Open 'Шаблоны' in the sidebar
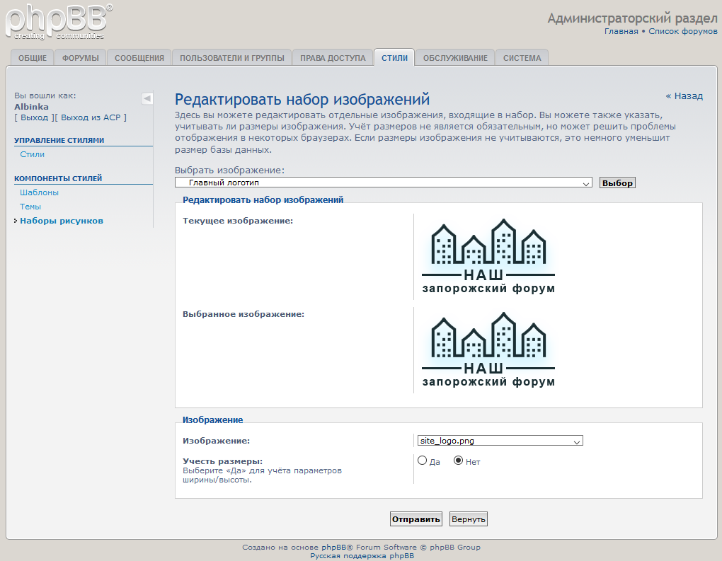 pos(40,192)
